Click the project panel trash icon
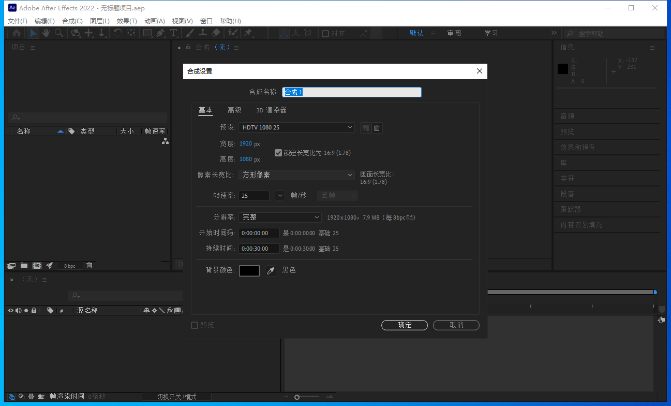Screen dimensions: 671x406 pyautogui.click(x=88, y=265)
